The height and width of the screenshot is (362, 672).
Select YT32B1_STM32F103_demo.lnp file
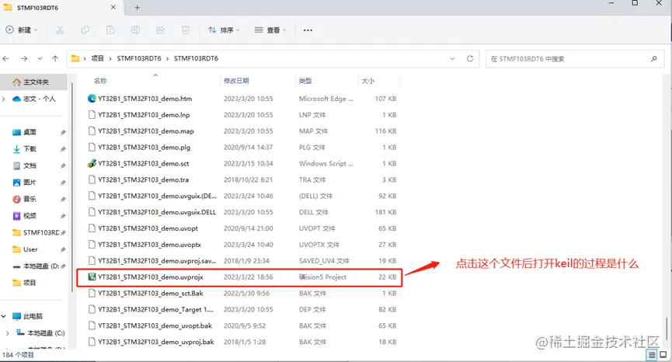(242, 115)
